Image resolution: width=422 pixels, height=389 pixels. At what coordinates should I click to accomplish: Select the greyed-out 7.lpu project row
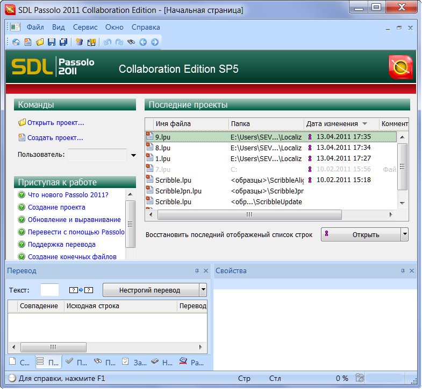[271, 169]
